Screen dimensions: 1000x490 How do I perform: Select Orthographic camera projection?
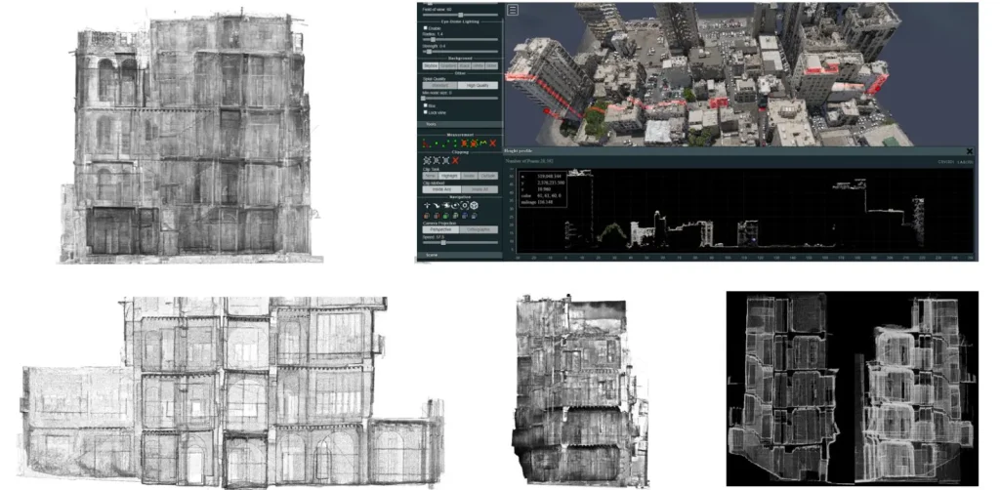[x=479, y=229]
